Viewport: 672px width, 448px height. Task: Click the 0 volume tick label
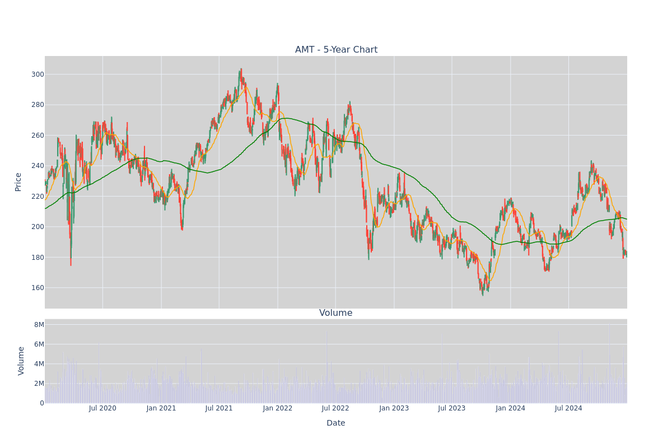point(41,403)
